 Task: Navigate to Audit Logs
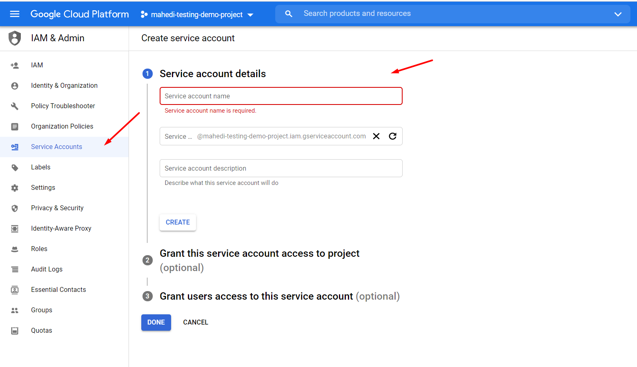point(47,269)
